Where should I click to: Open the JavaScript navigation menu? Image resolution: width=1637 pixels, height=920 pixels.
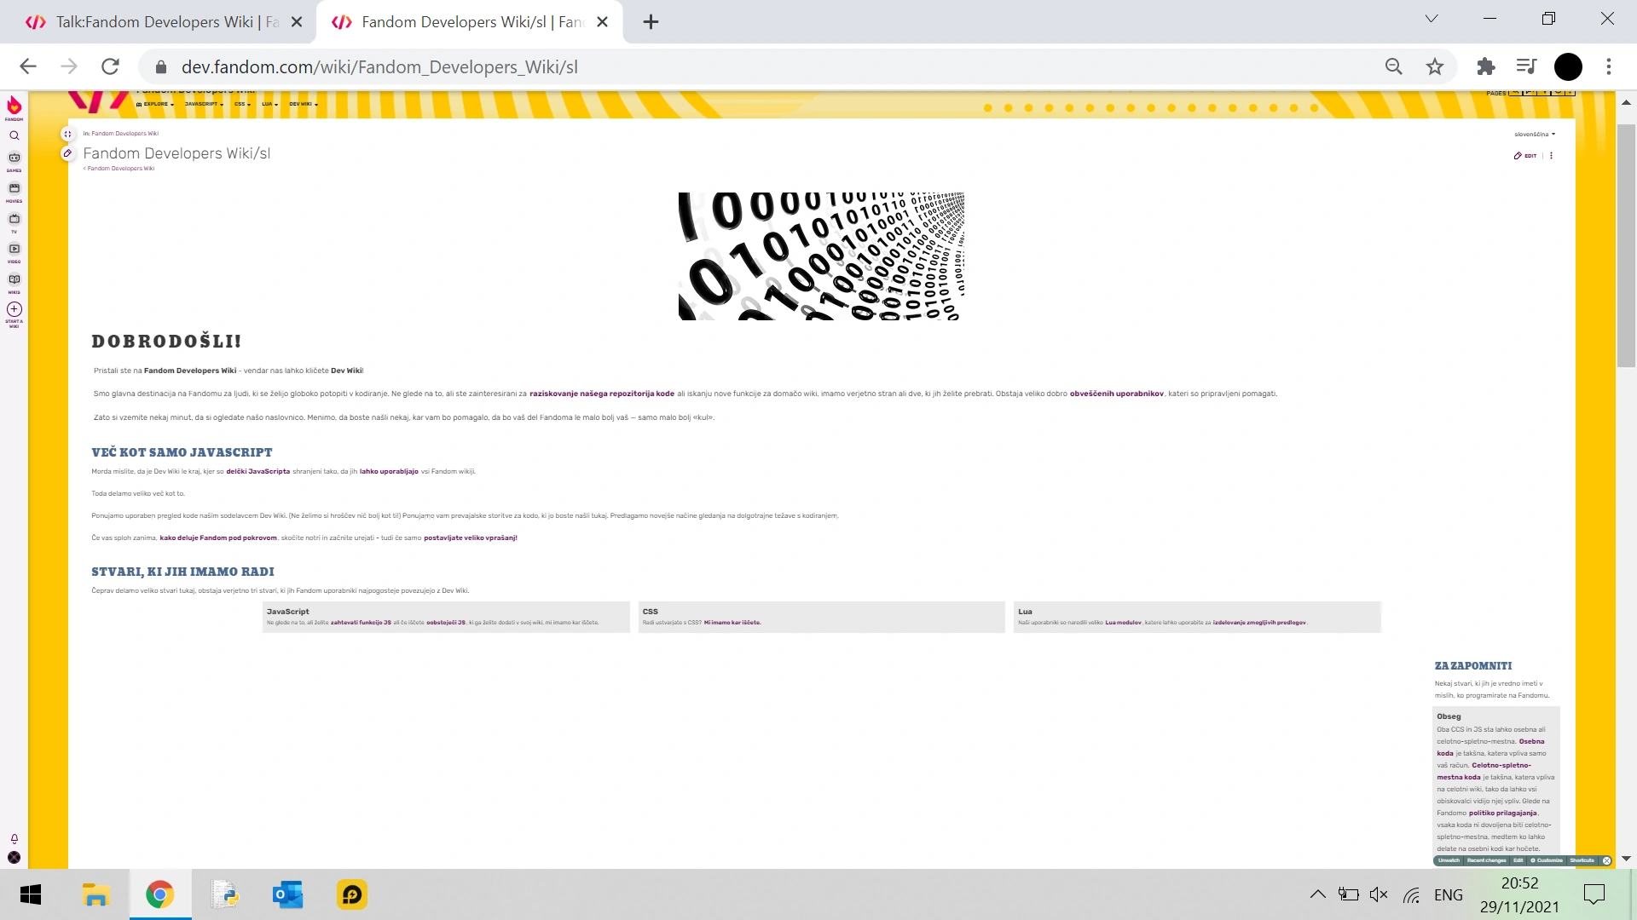coord(204,104)
